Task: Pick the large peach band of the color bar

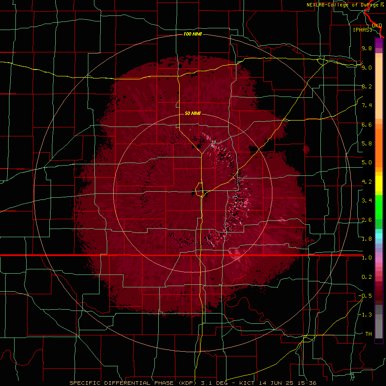Action: (x=379, y=88)
